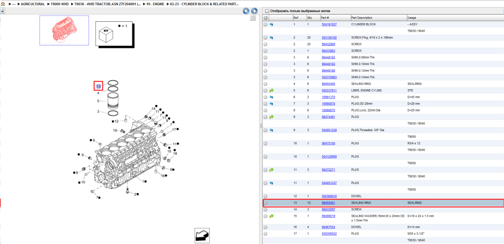Click blue arrow icon in PLUG D=45 mm row
This screenshot has width=504, height=244.
click(271, 97)
